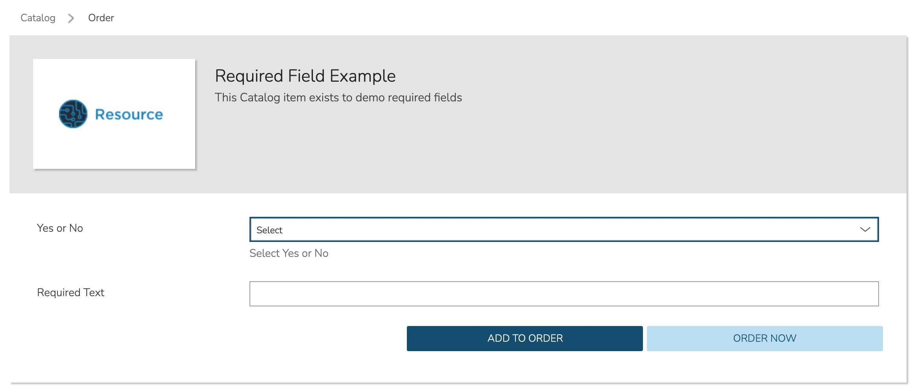Image resolution: width=916 pixels, height=392 pixels.
Task: Select the Order breadcrumb entry
Action: click(101, 18)
